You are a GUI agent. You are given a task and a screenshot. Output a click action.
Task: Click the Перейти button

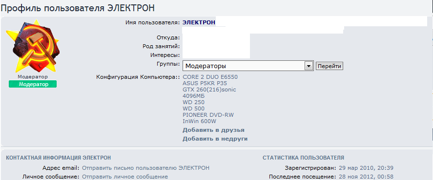(330, 66)
